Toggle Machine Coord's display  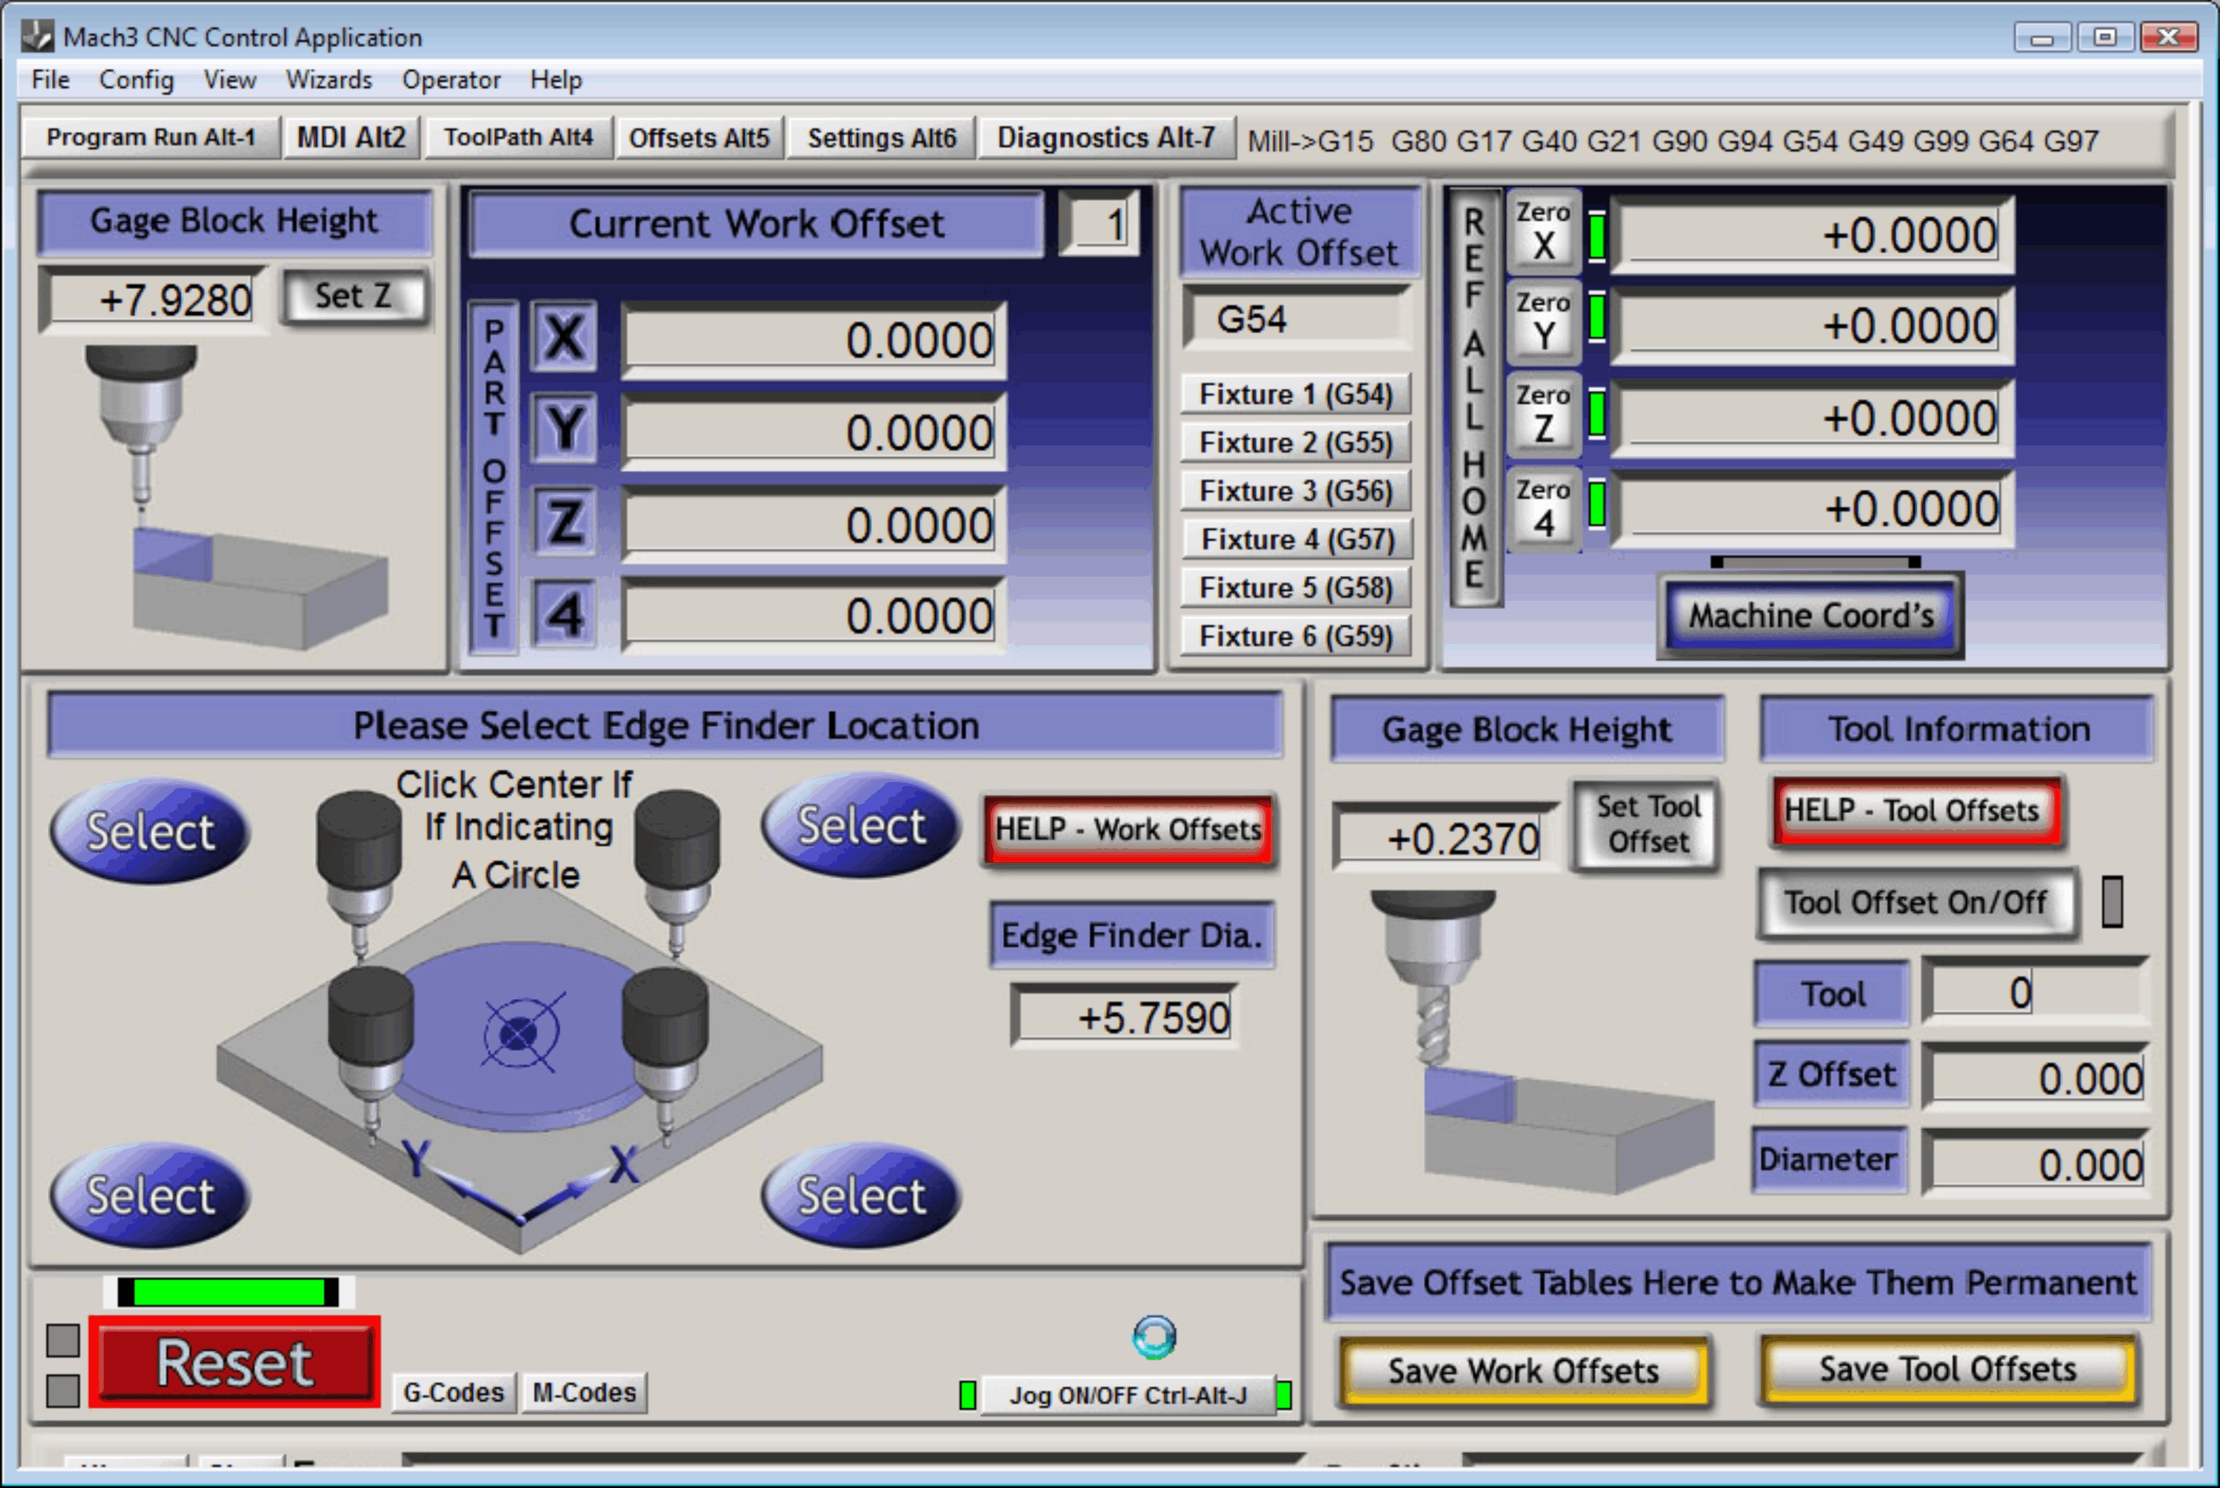coord(1811,615)
